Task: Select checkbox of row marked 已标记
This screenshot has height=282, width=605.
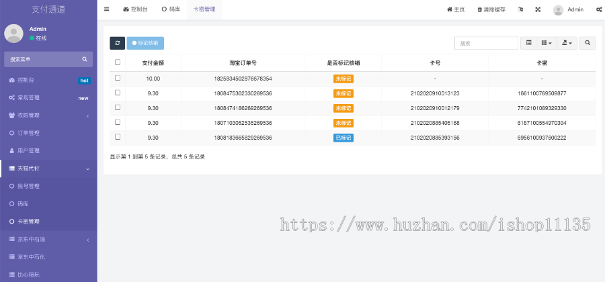Action: click(x=118, y=137)
